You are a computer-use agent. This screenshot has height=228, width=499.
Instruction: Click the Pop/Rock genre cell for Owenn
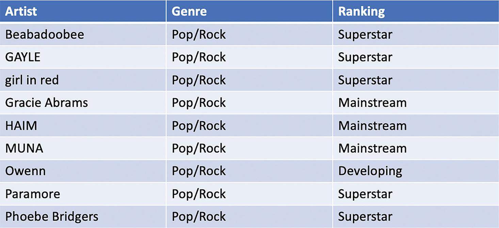point(199,171)
